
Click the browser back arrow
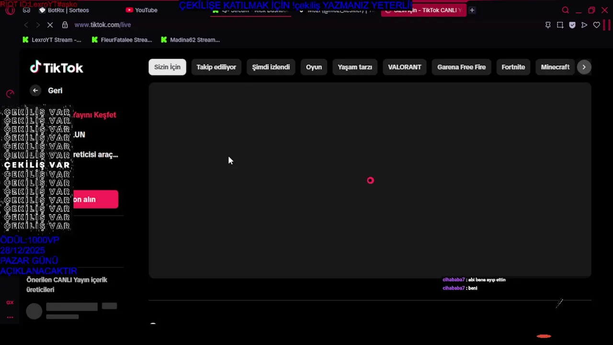pos(26,25)
